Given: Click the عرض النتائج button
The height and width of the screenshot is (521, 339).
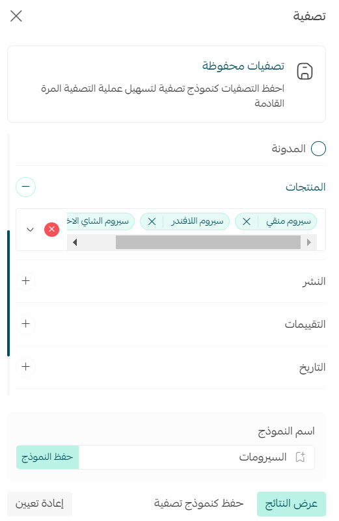Looking at the screenshot, I should 291,503.
